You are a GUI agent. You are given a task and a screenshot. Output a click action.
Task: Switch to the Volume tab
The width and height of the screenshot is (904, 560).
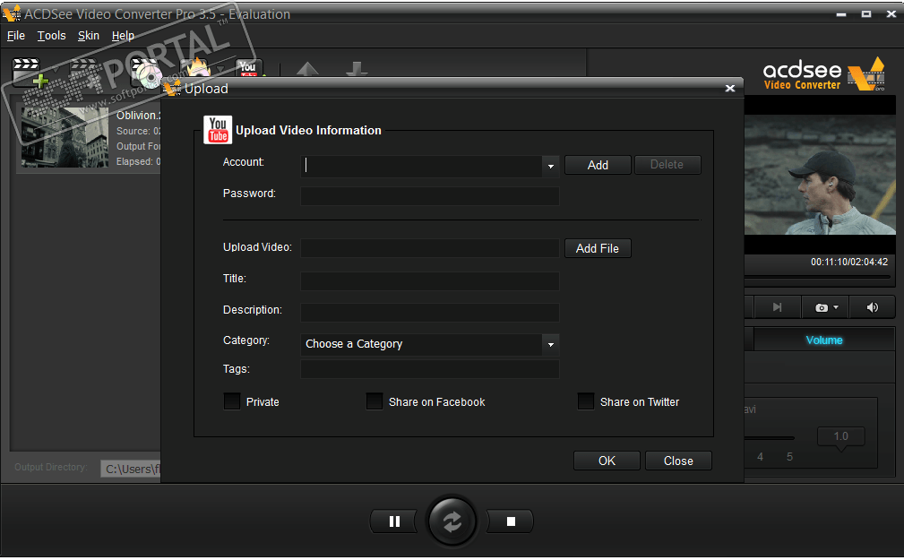coord(824,340)
